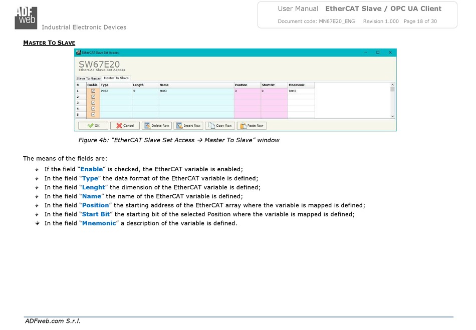
Task: Maximize the EtherCAT Slave Set Access window
Action: [378, 53]
